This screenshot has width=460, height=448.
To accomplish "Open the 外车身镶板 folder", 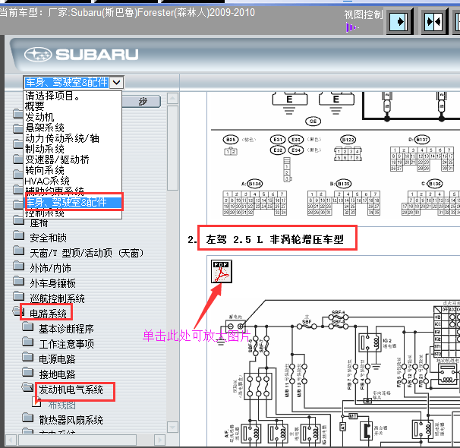I will [53, 283].
